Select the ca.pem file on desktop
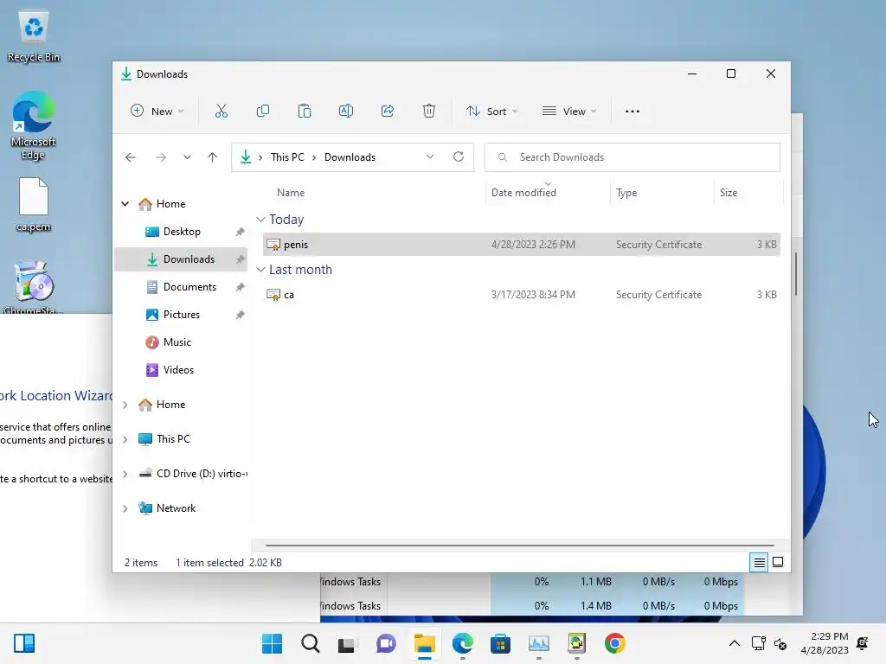Screen dimensions: 886x664 tap(34, 205)
